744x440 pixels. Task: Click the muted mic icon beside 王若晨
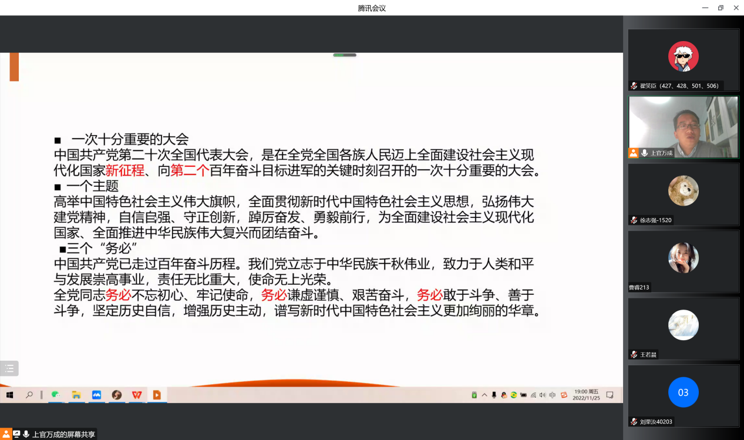coord(634,354)
